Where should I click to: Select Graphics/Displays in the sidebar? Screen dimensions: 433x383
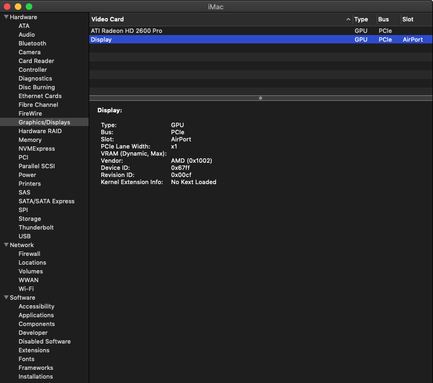pos(44,122)
